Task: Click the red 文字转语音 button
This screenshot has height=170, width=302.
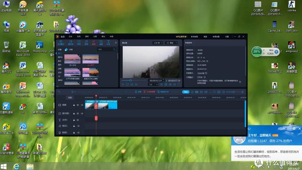Action: [149, 92]
